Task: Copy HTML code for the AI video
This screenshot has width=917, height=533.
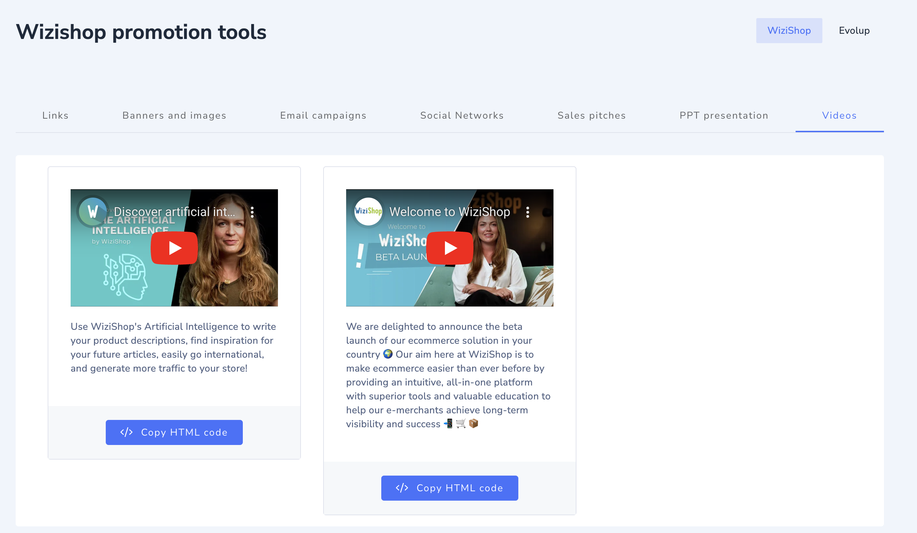Action: click(174, 432)
